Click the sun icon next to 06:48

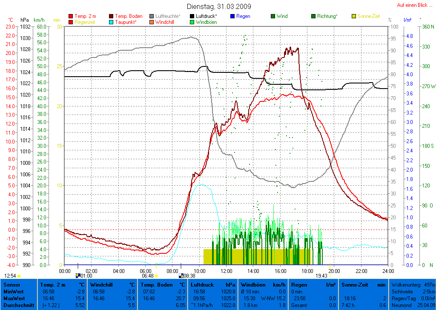pyautogui.click(x=156, y=276)
